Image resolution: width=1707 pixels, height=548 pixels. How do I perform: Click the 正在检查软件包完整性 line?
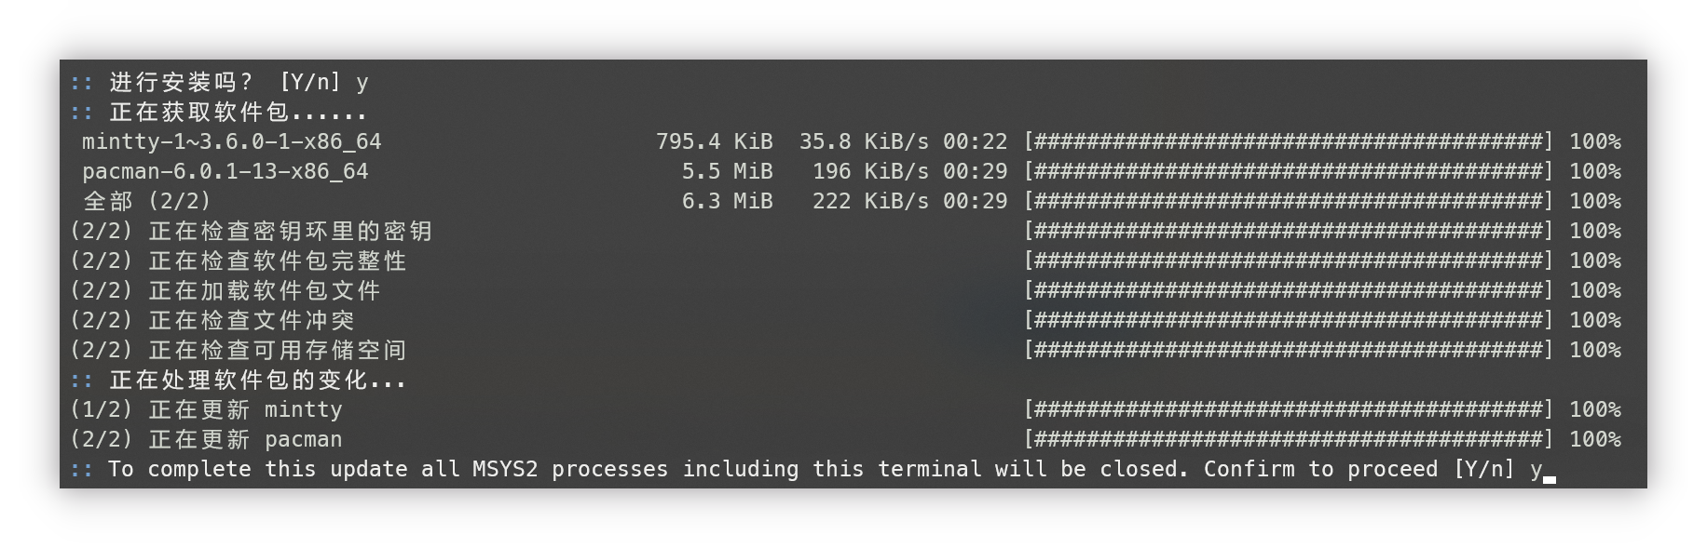[238, 261]
